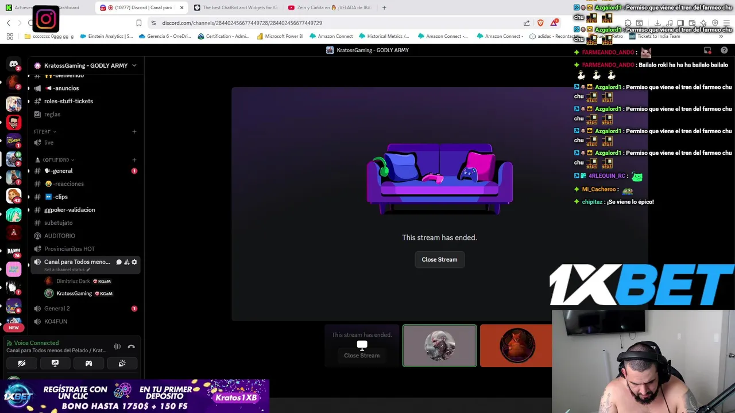Switch to Zein y Cañita YouTube tab

tap(329, 7)
